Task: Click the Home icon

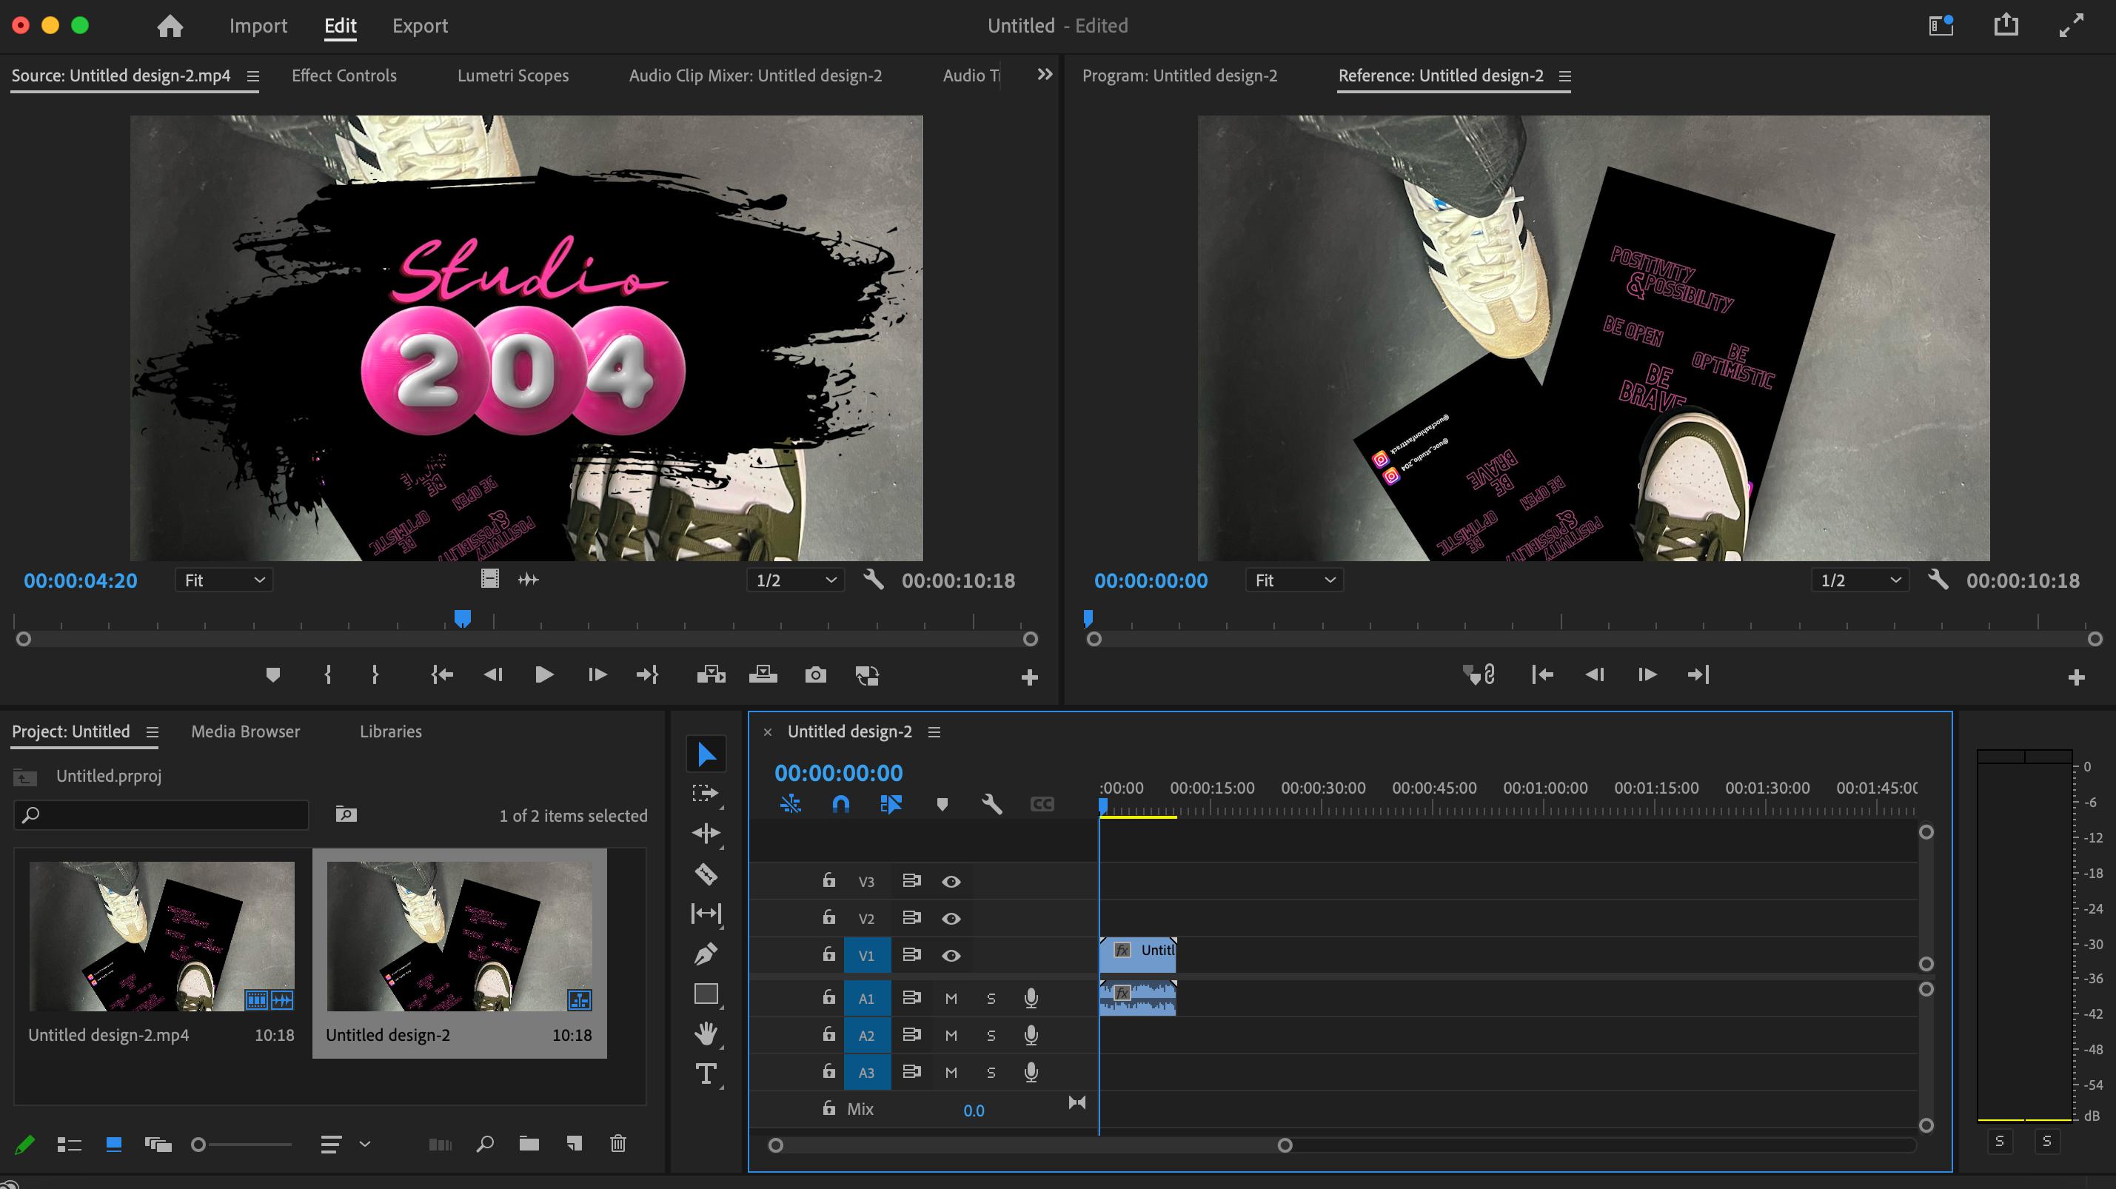Action: coord(170,26)
